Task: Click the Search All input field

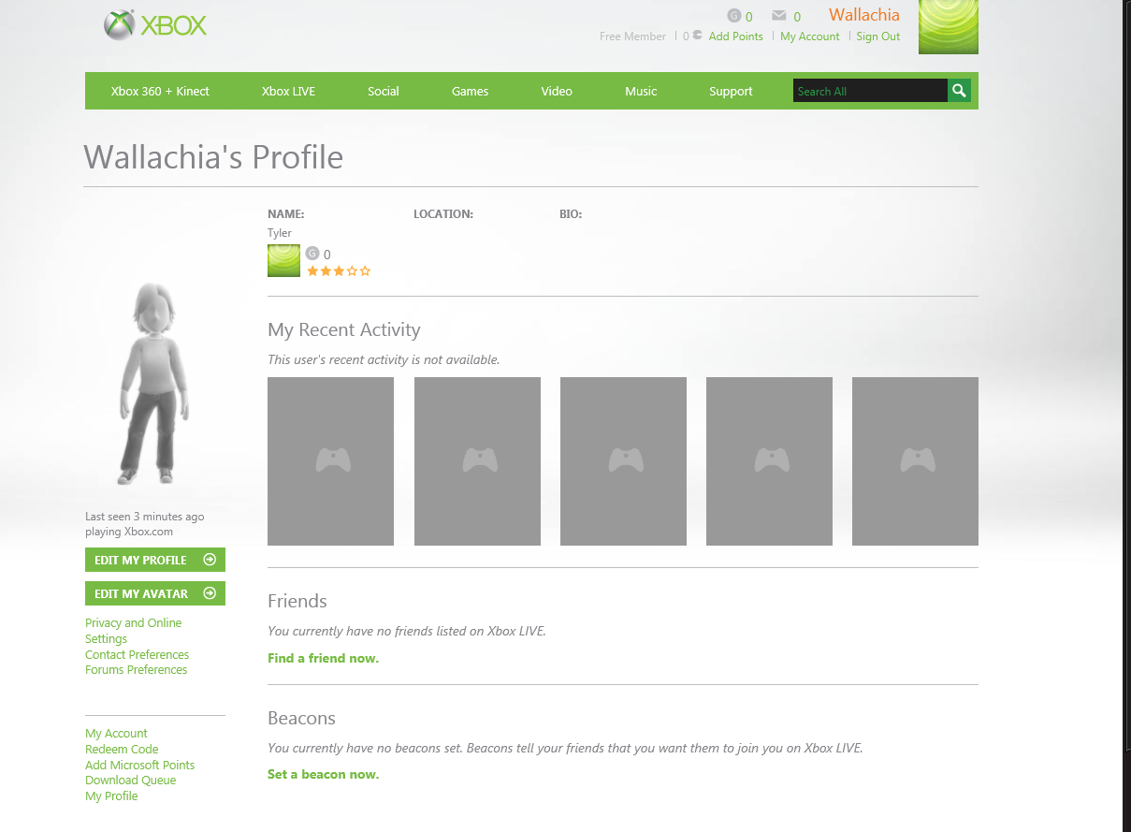Action: point(870,91)
